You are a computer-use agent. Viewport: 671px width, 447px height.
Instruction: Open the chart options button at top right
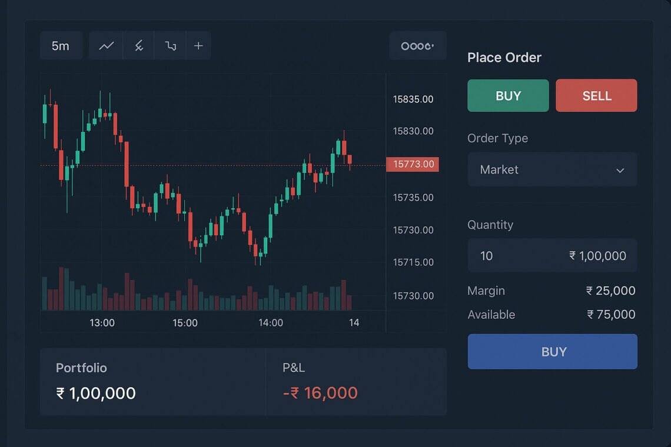[x=417, y=46]
